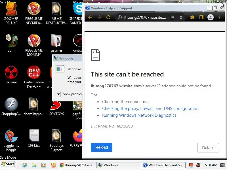
Task: Open the gaymes folder icon
Action: click(56, 43)
